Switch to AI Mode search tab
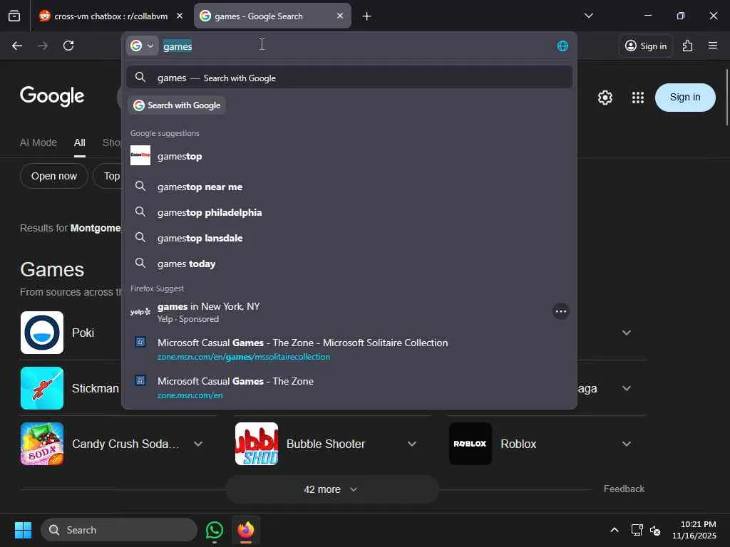The width and height of the screenshot is (730, 547). [38, 142]
